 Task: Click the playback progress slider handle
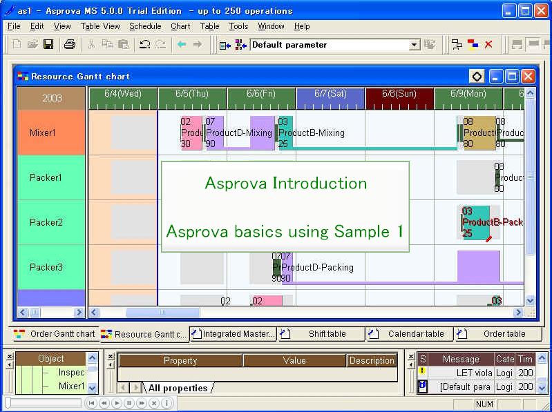click(x=8, y=403)
